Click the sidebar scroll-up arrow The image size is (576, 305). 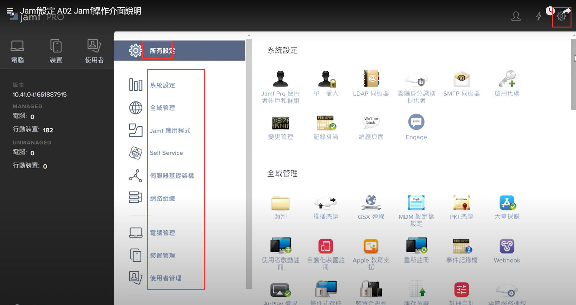(249, 36)
